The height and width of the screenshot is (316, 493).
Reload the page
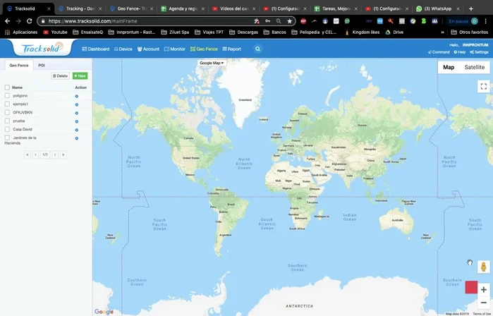[x=29, y=21]
